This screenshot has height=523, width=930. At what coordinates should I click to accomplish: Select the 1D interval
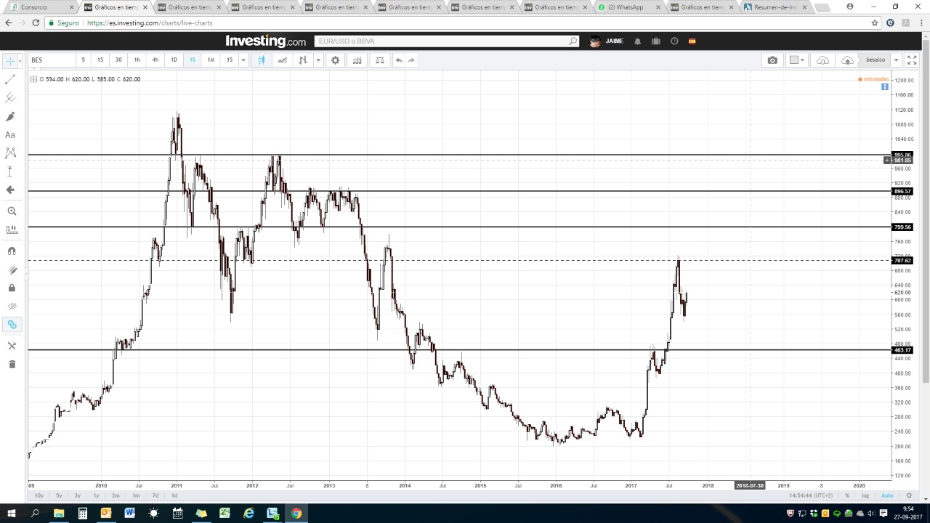pos(174,60)
